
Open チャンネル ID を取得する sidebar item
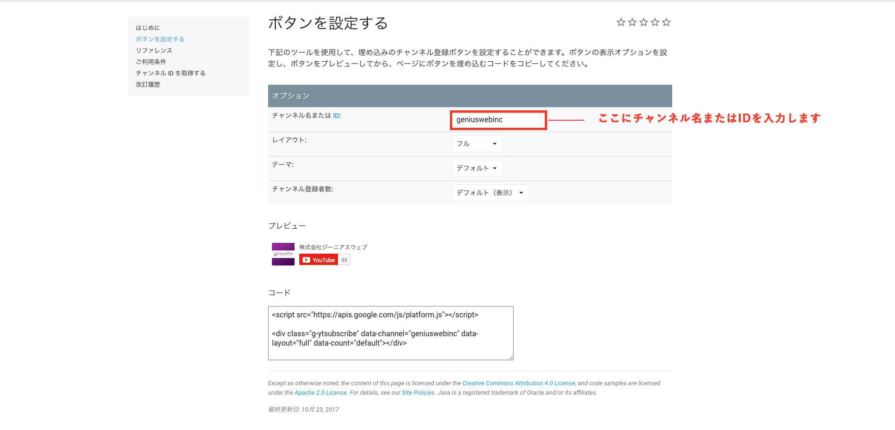coord(170,73)
